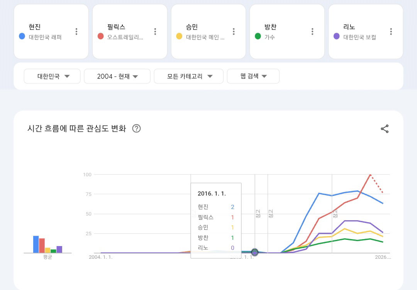Open the more options menu for 방찬
This screenshot has height=290, width=417.
312,32
